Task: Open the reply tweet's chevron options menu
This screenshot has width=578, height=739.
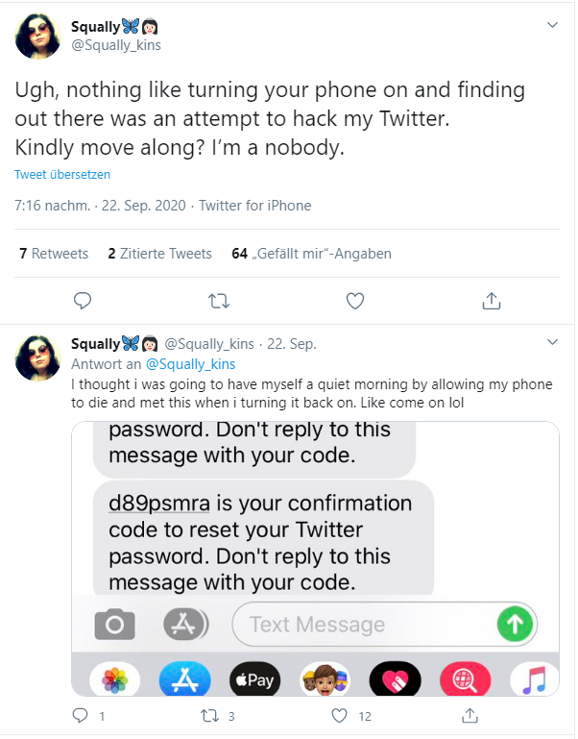Action: (552, 342)
